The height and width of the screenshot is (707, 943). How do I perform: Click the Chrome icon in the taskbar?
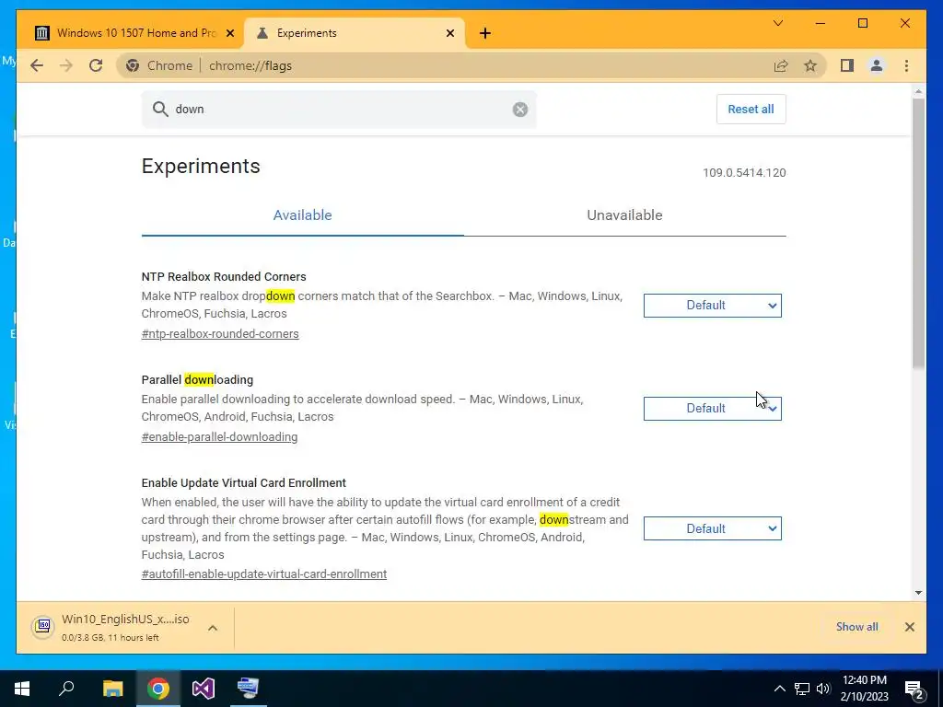tap(158, 689)
